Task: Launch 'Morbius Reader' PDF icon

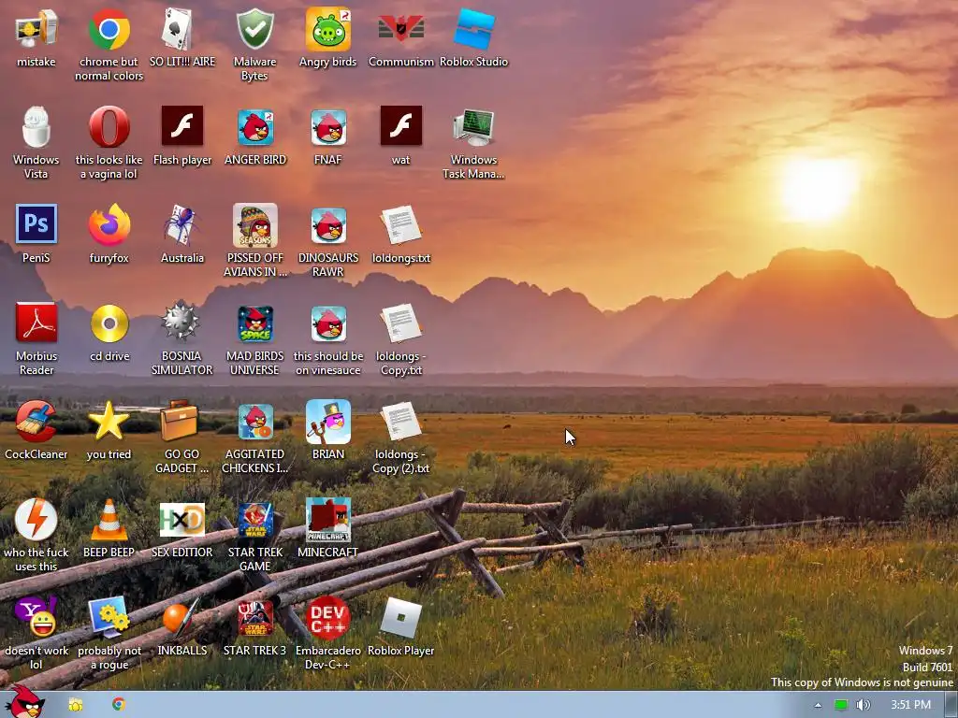Action: point(36,323)
